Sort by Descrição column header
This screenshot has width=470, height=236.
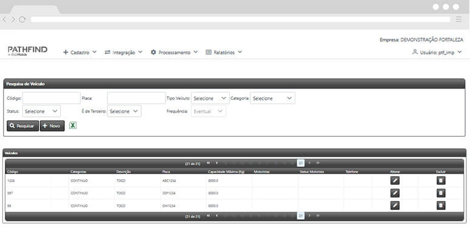pos(123,172)
